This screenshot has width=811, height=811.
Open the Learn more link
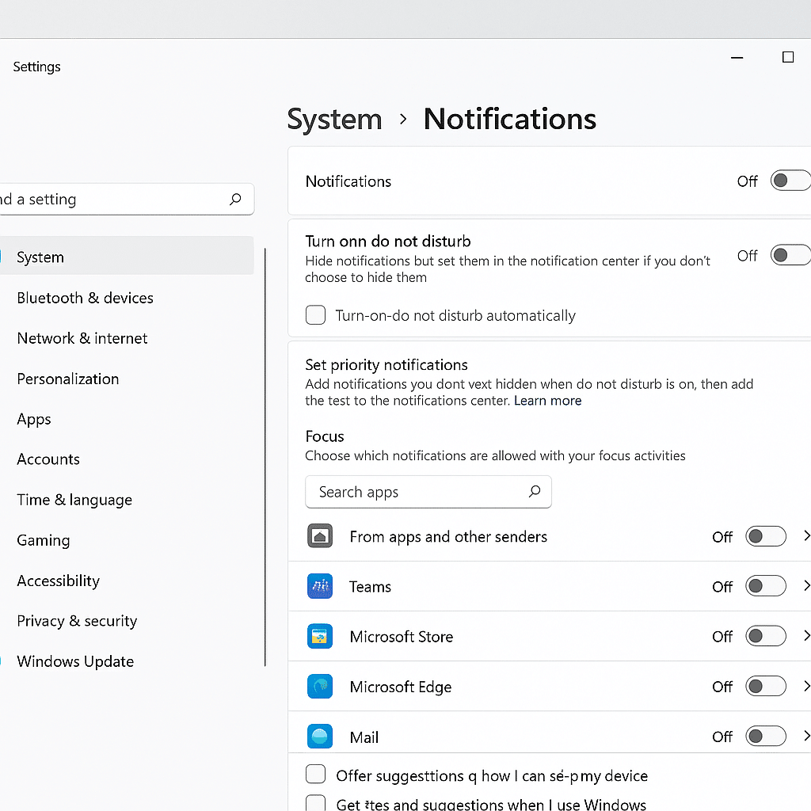pyautogui.click(x=548, y=401)
